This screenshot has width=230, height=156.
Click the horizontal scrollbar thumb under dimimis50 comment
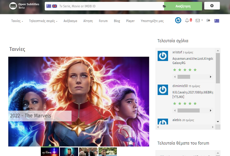pyautogui.click(x=189, y=111)
